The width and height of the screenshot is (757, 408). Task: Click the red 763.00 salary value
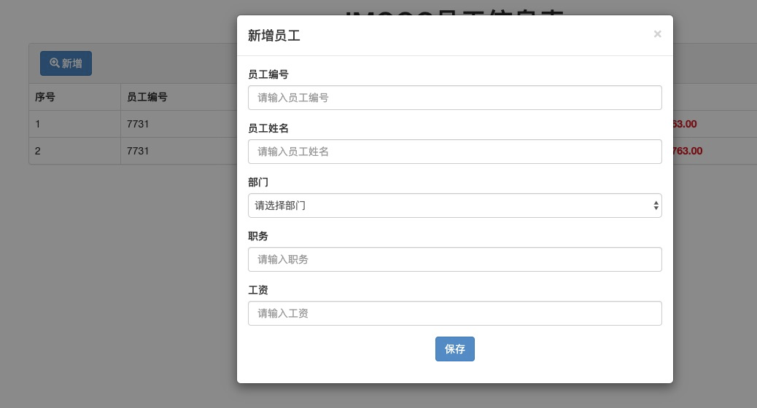pyautogui.click(x=688, y=151)
